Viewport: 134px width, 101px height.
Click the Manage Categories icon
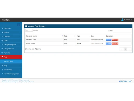coord(2,45)
